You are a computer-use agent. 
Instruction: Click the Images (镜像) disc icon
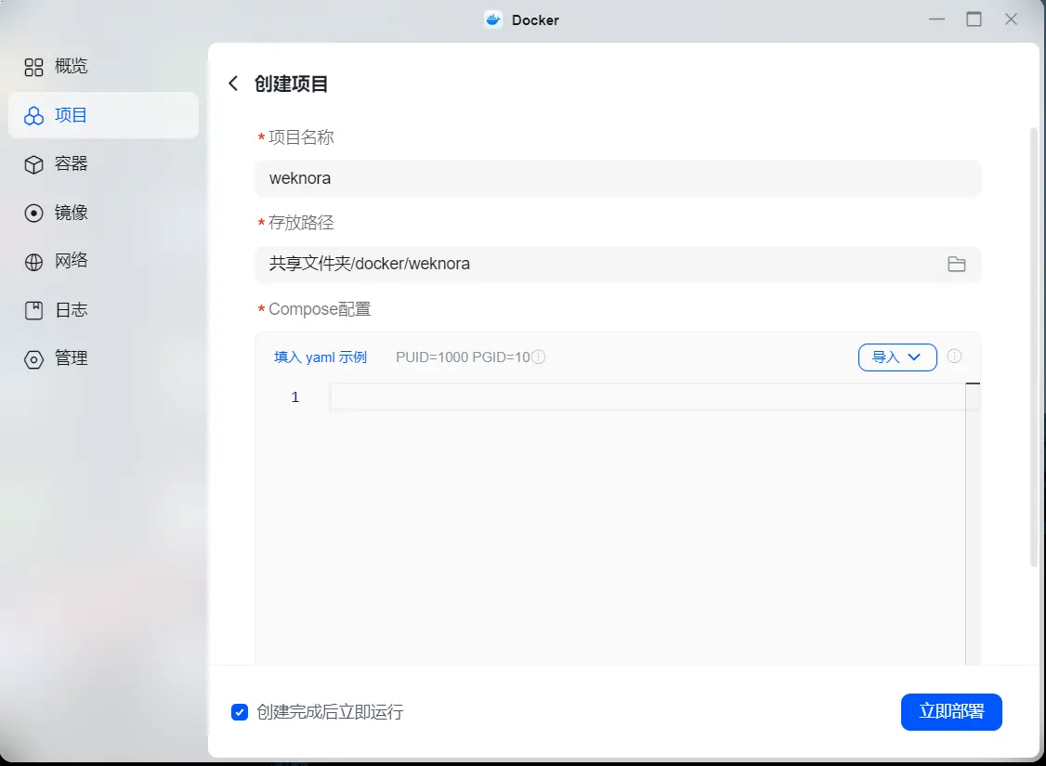tap(33, 214)
